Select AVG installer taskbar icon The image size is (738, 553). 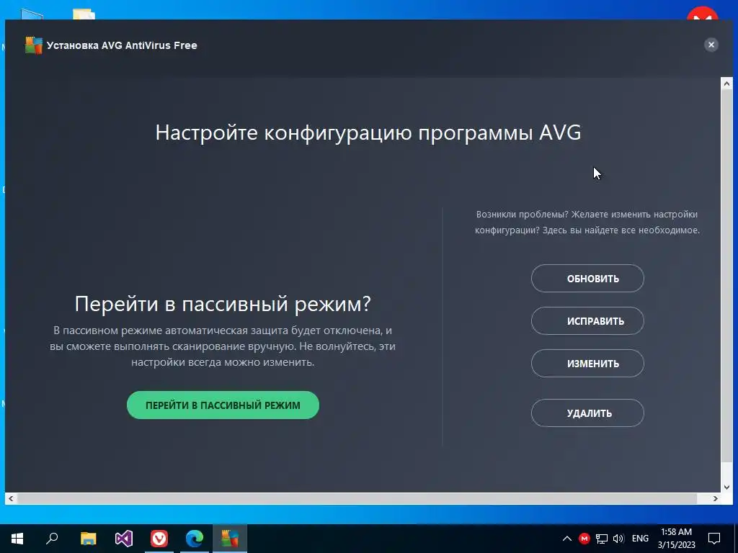tap(230, 539)
